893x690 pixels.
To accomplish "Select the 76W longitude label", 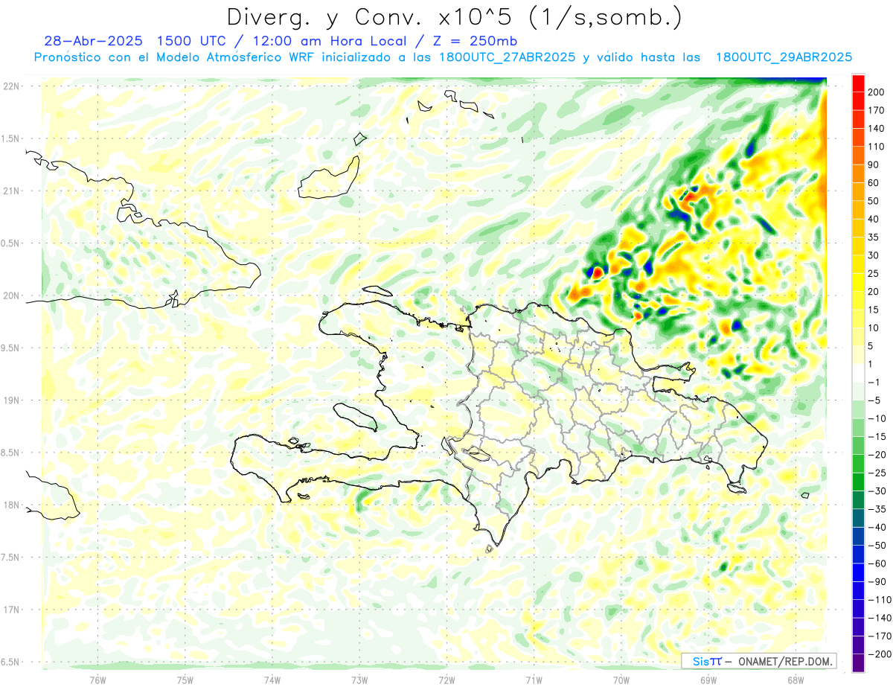I will [97, 679].
